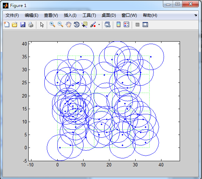202x179 pixels.
Task: Save the figure using floppy icon
Action: click(23, 24)
